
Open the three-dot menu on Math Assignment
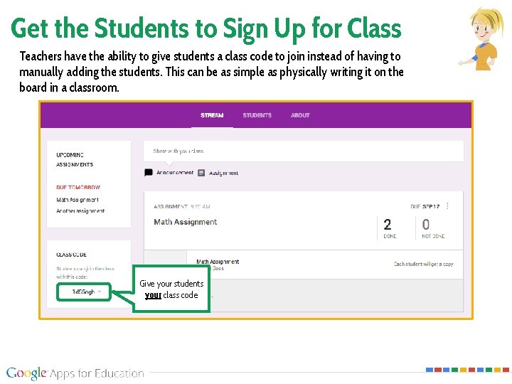pos(447,206)
